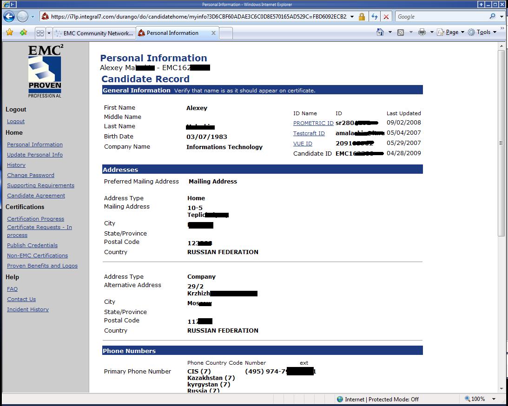Click the Print icon
This screenshot has width=508, height=406.
[422, 32]
